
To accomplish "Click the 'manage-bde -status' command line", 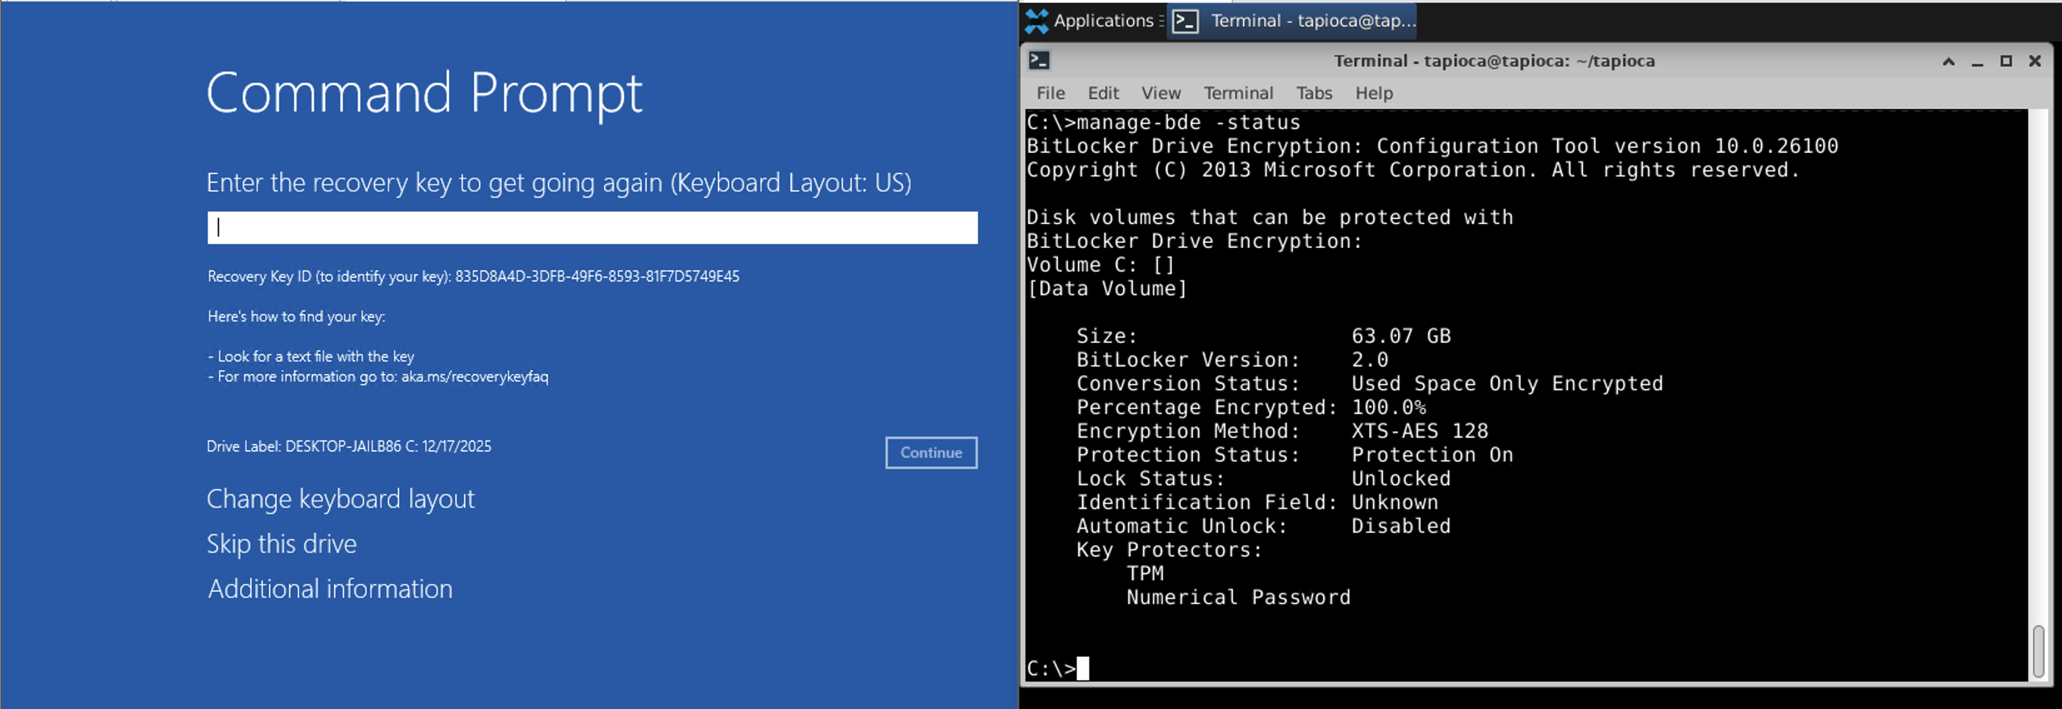I will pos(1163,123).
